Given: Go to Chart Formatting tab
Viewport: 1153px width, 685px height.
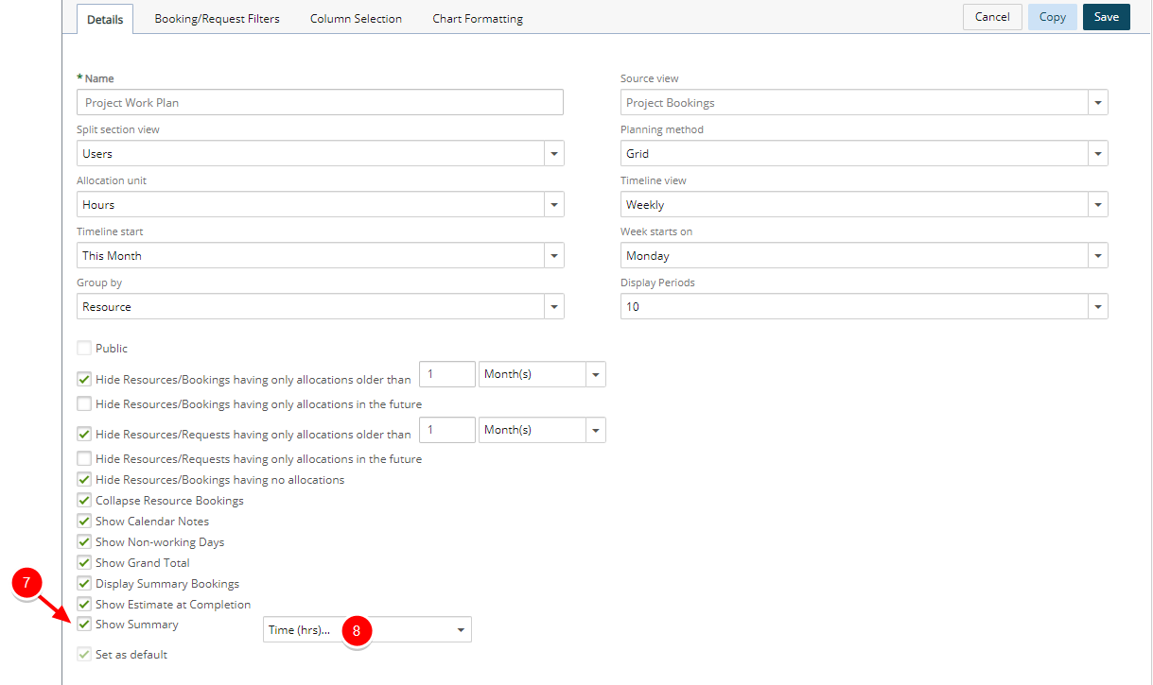Looking at the screenshot, I should coord(478,19).
